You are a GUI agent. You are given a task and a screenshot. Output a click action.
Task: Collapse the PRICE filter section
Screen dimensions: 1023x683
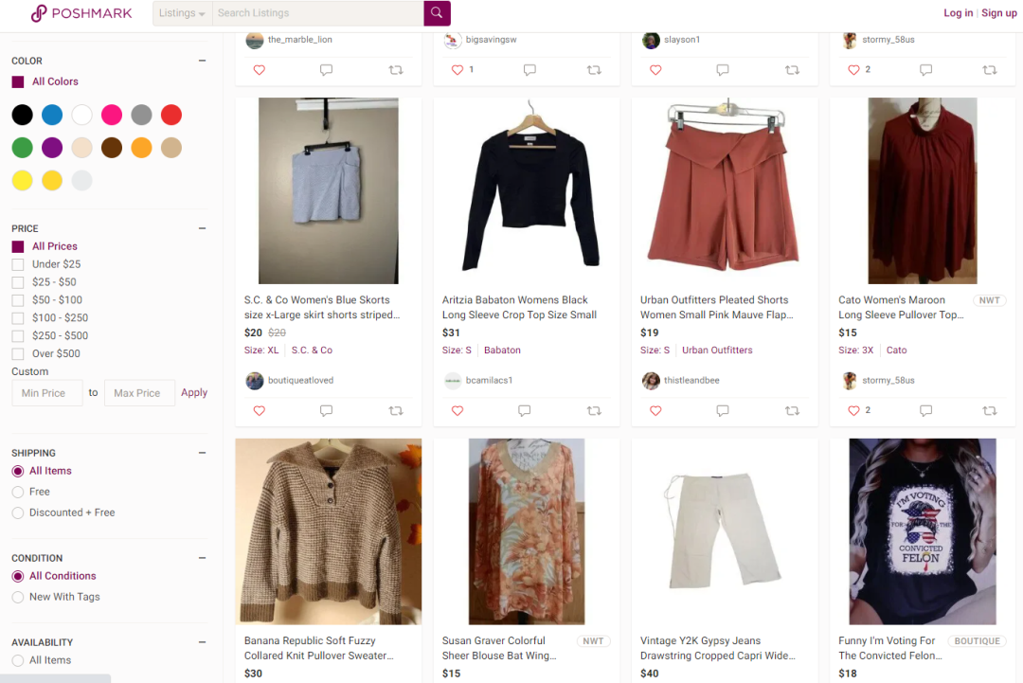(202, 227)
